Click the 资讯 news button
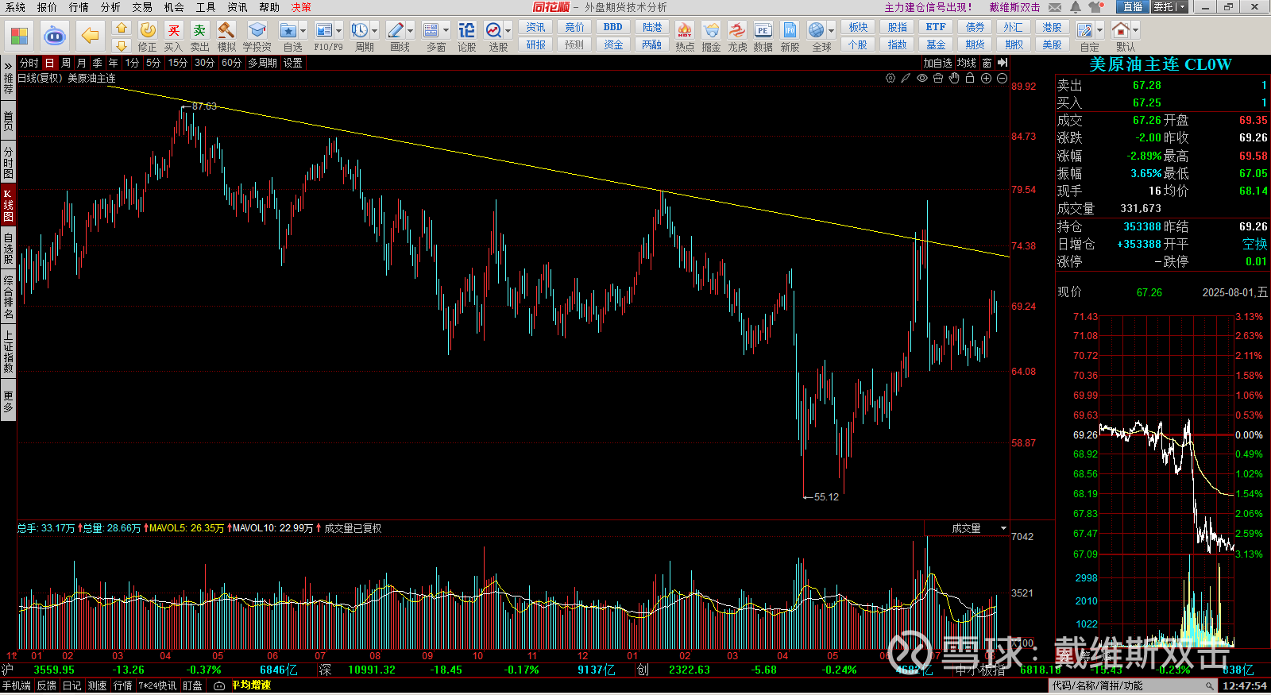The image size is (1271, 695). [535, 27]
